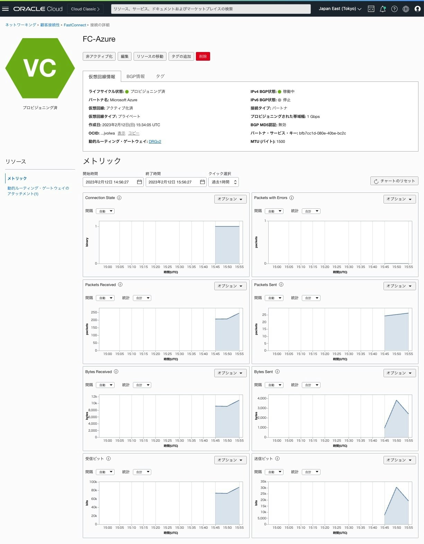
Task: Click the タグの追加 button
Action: (181, 57)
